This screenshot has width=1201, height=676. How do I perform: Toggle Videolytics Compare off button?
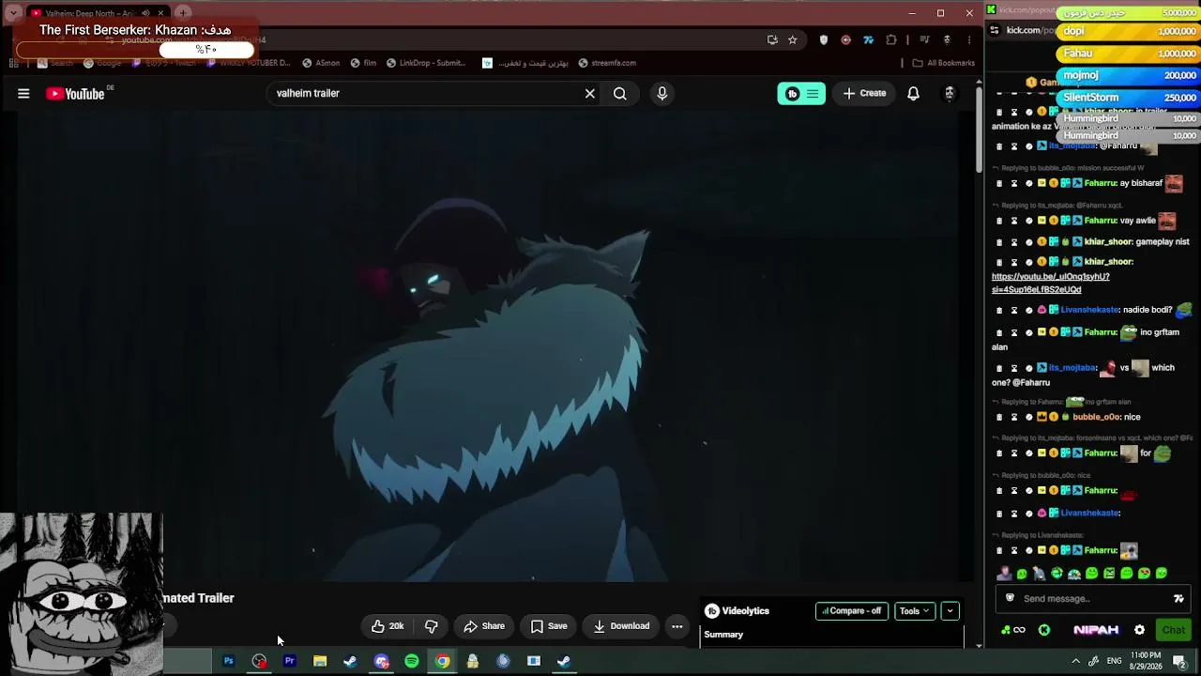click(x=852, y=611)
